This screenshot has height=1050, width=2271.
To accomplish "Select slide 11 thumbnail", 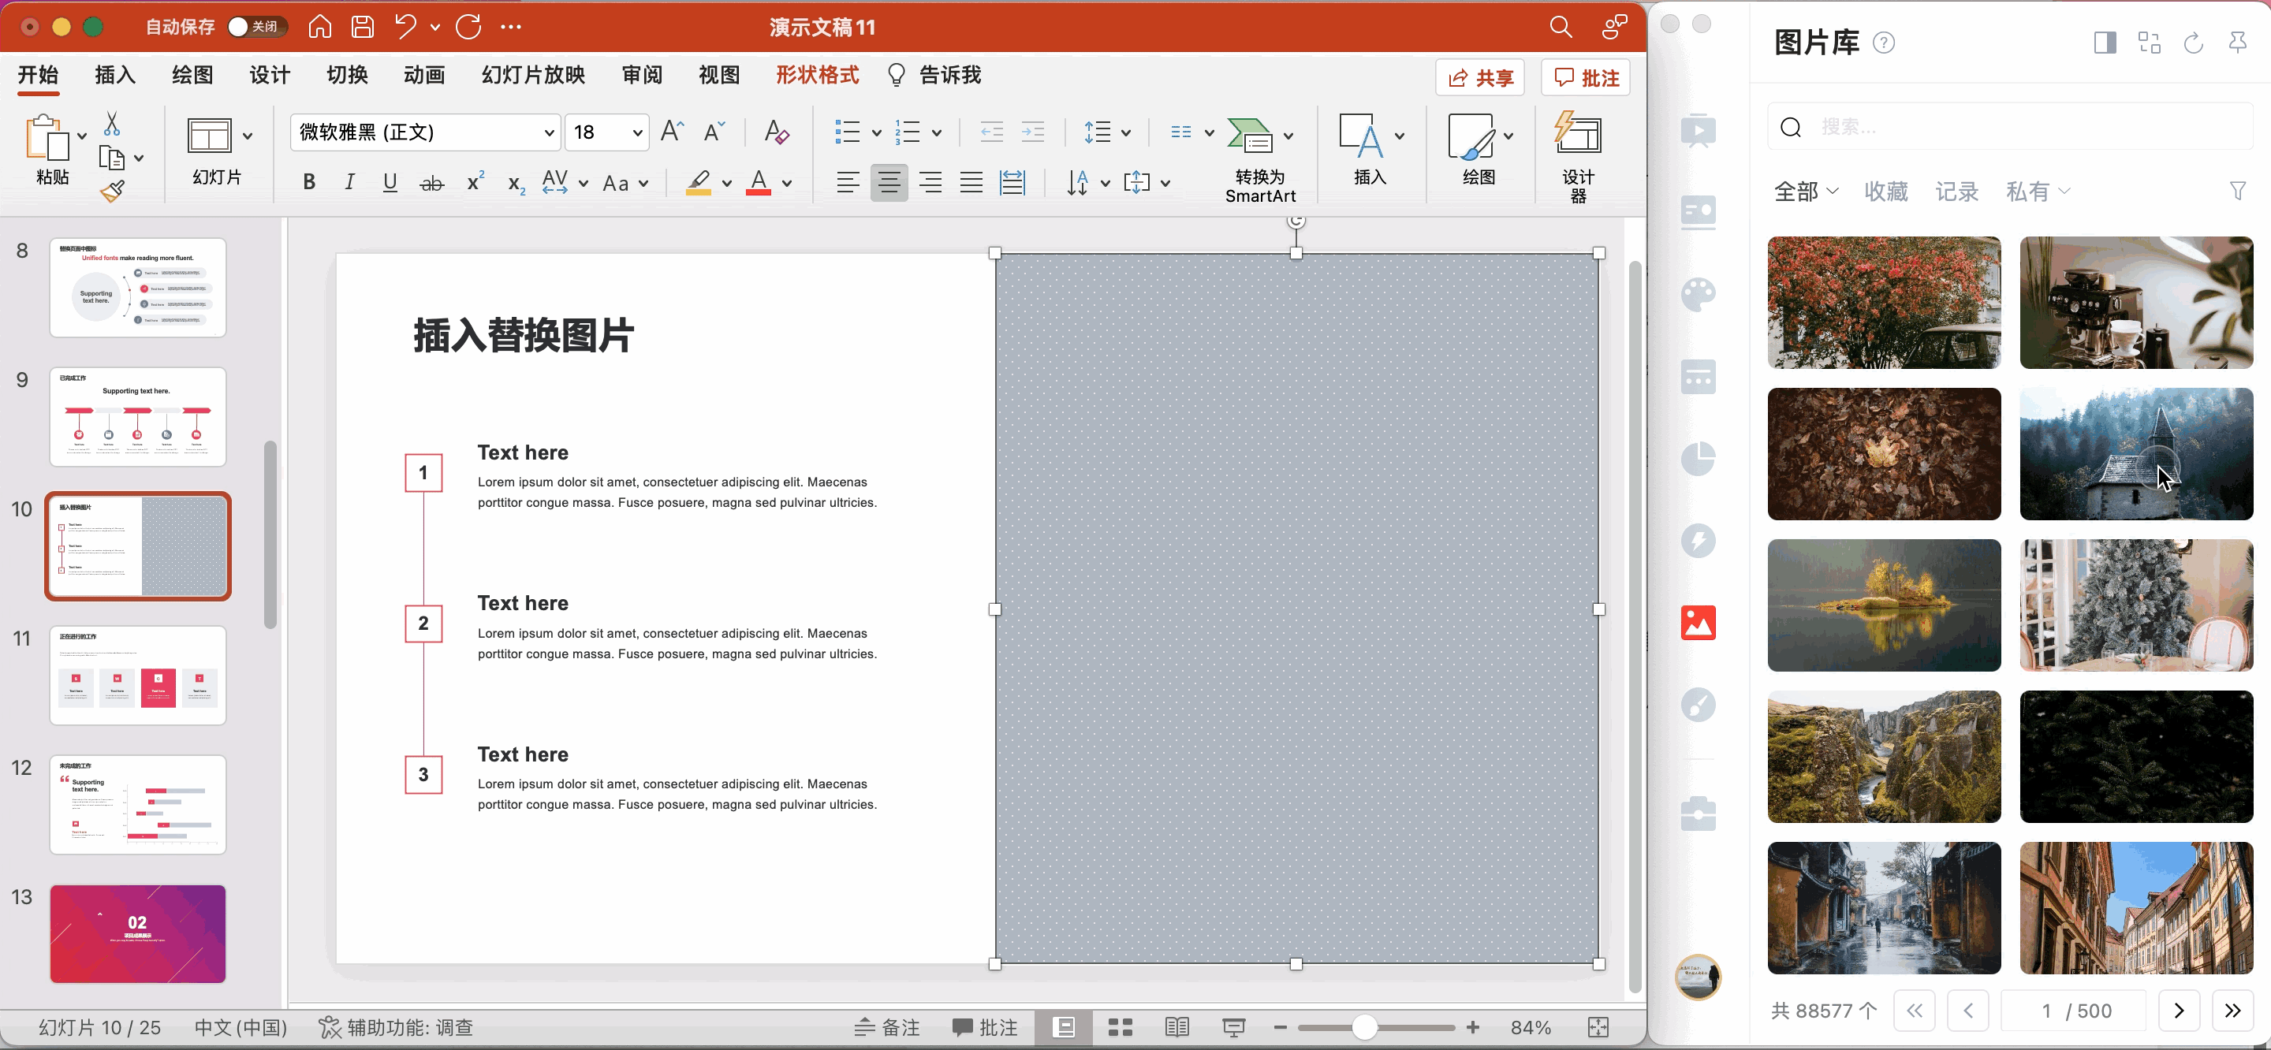I will point(137,676).
